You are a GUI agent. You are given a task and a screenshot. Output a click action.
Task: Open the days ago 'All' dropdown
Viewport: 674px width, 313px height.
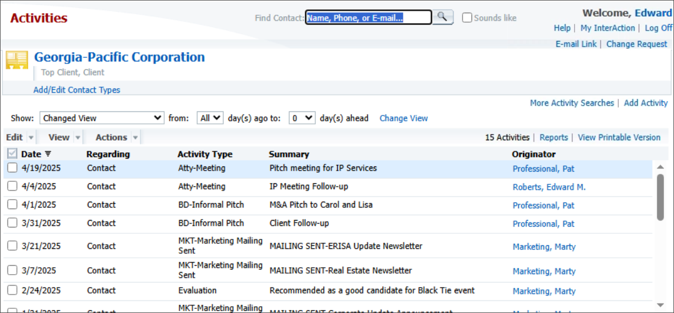point(210,118)
